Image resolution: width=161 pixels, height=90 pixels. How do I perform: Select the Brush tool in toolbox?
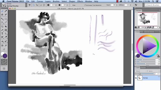[2, 11]
